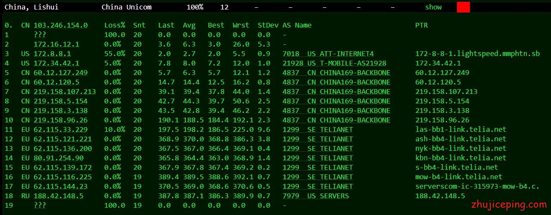Select PTR text serverscom-ic-315973-mow-b4.c.
Screen dimensions: 551x215
[x=477, y=187]
